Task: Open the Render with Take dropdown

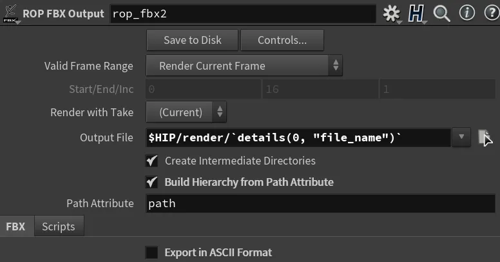Action: click(x=186, y=112)
